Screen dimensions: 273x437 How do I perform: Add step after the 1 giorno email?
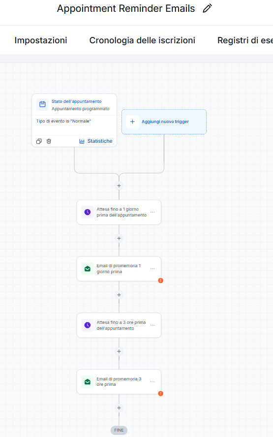click(x=119, y=295)
